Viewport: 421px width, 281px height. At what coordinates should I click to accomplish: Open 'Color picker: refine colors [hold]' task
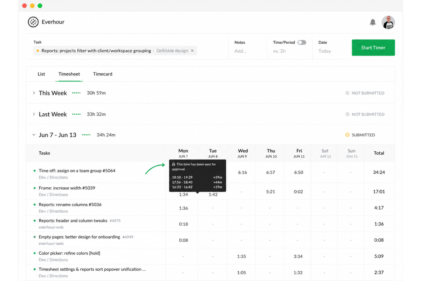pyautogui.click(x=69, y=253)
